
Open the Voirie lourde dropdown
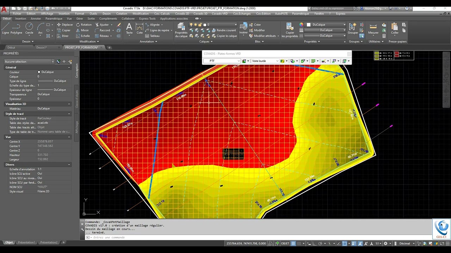pyautogui.click(x=277, y=61)
